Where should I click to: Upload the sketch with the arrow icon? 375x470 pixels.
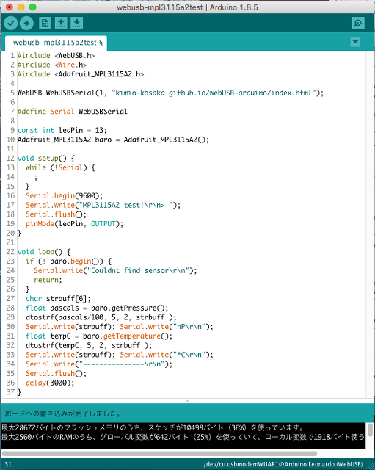(x=26, y=23)
